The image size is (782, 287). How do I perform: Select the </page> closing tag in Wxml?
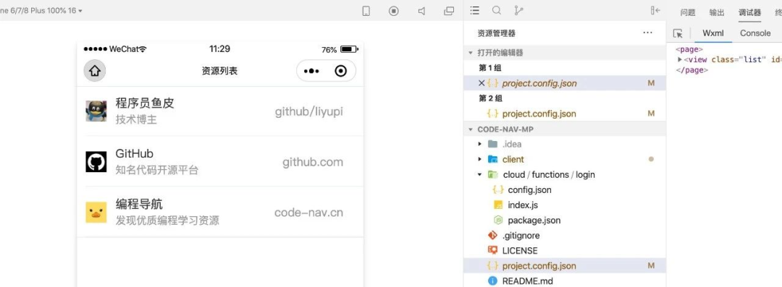(x=691, y=69)
